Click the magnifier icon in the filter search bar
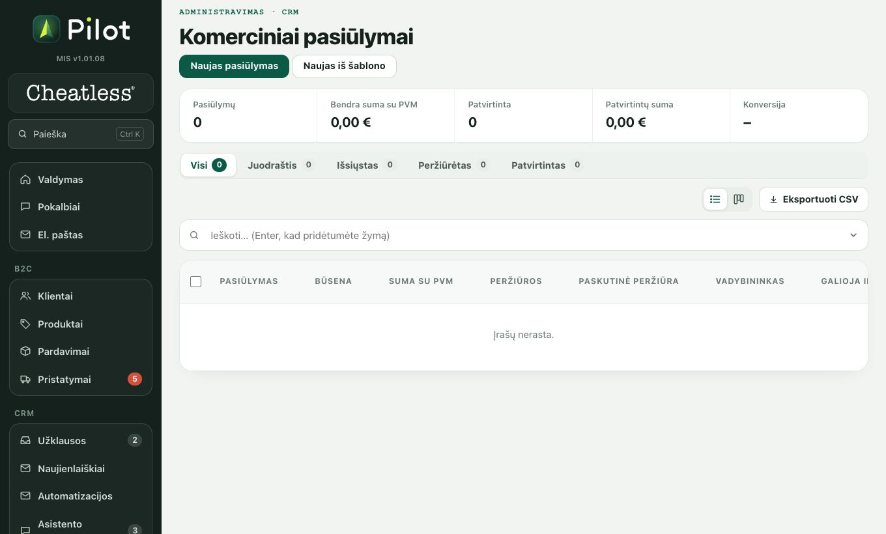 coord(194,236)
